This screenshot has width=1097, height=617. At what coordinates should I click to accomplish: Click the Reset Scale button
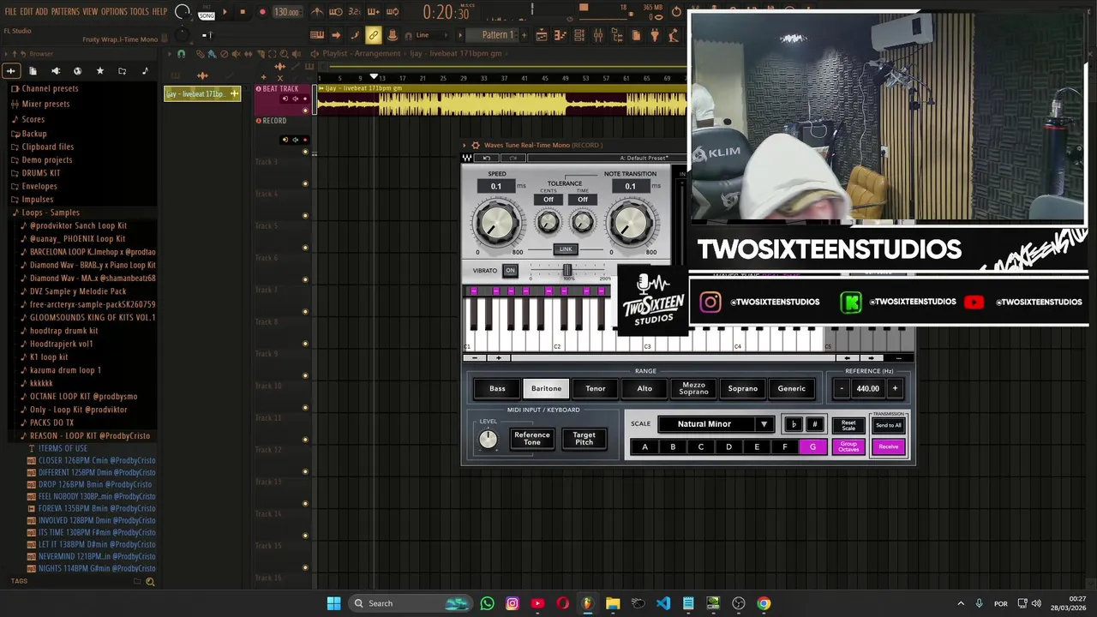tap(848, 425)
